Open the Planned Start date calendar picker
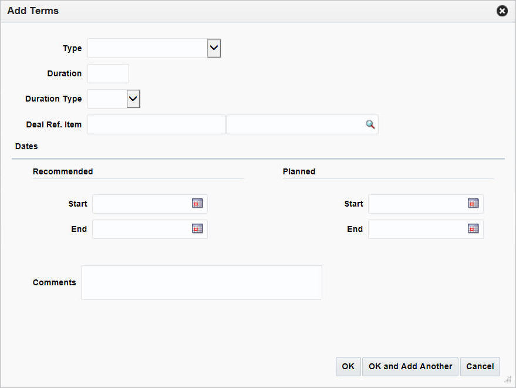 tap(474, 204)
